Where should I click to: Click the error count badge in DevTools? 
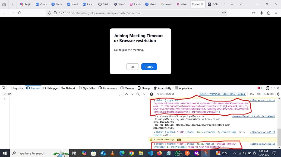259,88
